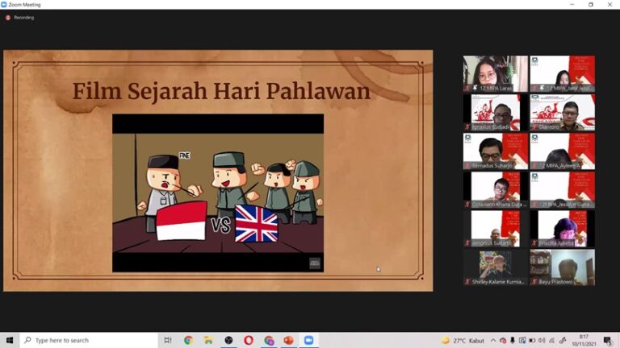Switch to PowerPoint in the taskbar
Image resolution: width=620 pixels, height=348 pixels.
coord(288,340)
